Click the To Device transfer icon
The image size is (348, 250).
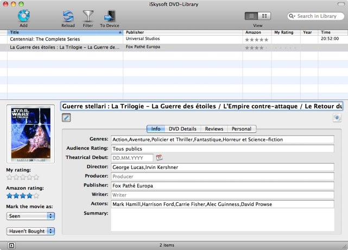pos(110,16)
